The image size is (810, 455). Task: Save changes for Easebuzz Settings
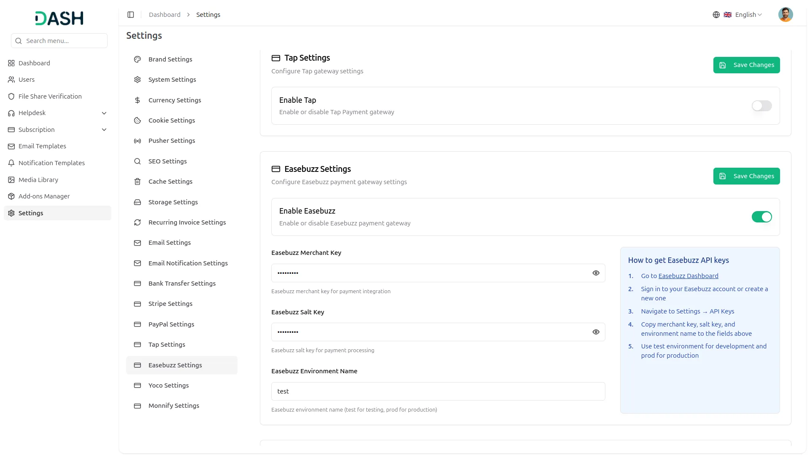(x=746, y=176)
